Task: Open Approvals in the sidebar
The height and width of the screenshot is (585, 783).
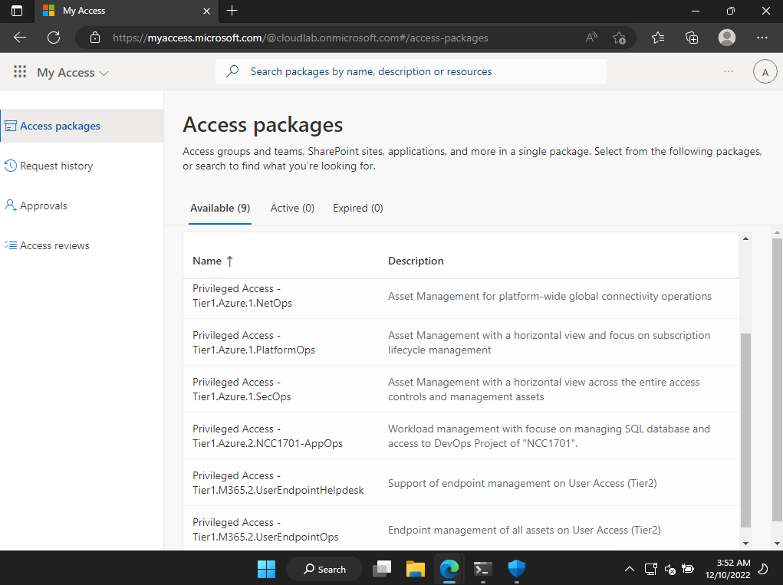Action: point(44,205)
